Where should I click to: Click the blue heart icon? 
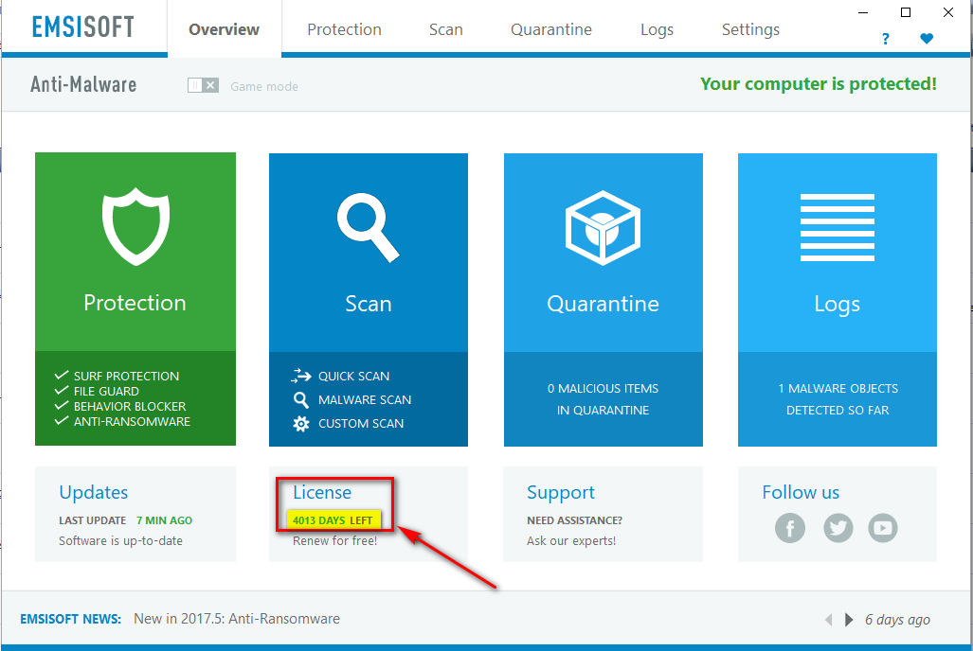pos(927,39)
